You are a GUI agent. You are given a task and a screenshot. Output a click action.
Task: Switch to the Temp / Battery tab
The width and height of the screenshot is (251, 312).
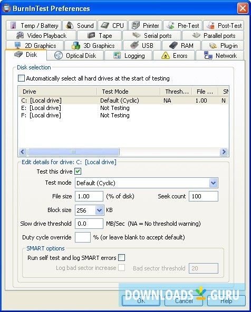34,25
